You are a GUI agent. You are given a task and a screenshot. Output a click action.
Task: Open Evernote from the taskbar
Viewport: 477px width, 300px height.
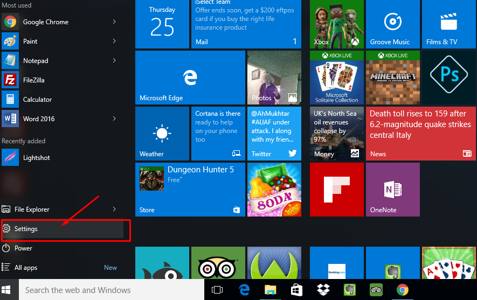click(x=350, y=290)
